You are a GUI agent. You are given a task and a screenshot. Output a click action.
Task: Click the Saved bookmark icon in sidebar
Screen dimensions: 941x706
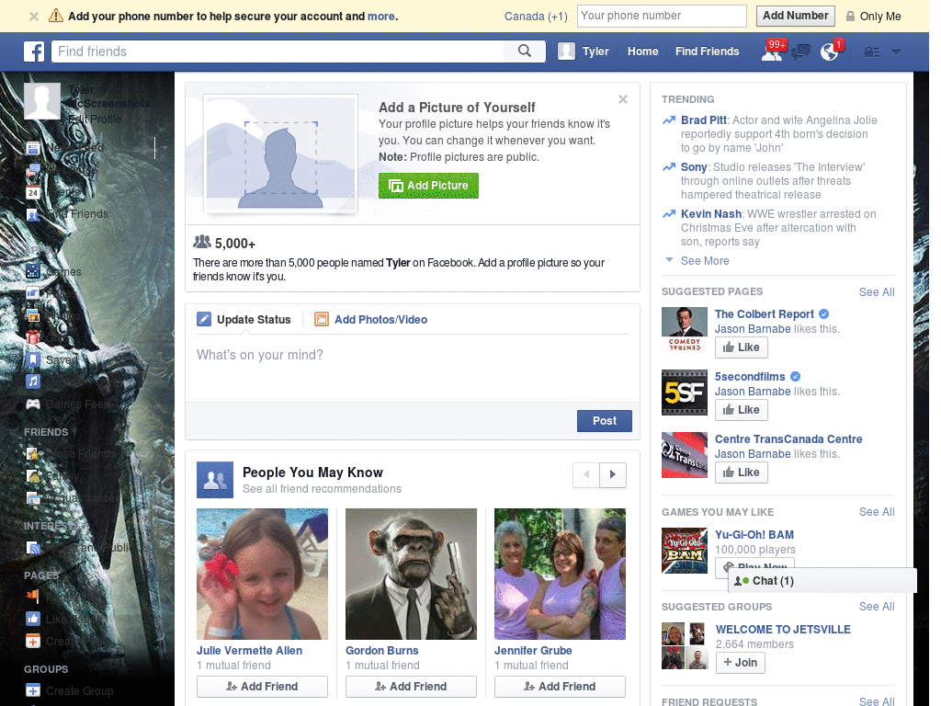click(33, 359)
